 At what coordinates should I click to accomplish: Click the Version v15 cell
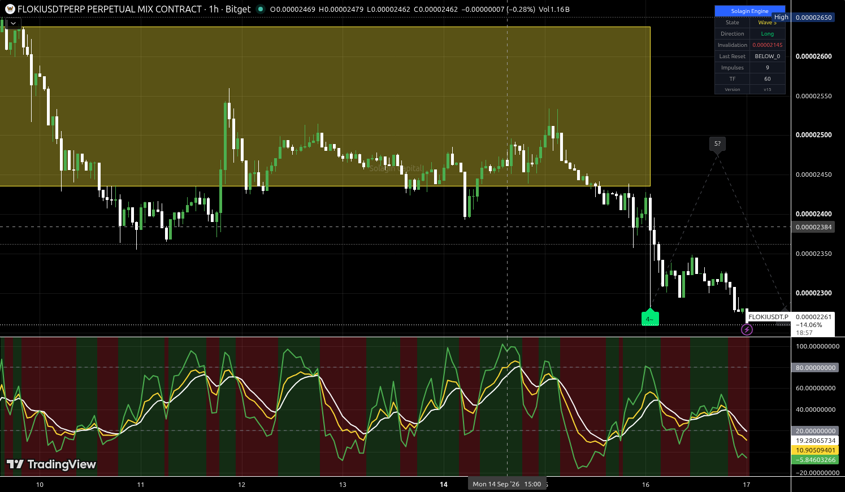click(768, 89)
